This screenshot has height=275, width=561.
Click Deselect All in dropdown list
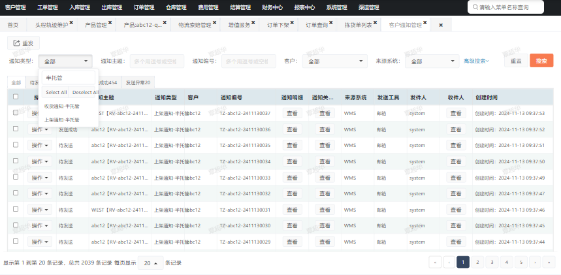(84, 92)
